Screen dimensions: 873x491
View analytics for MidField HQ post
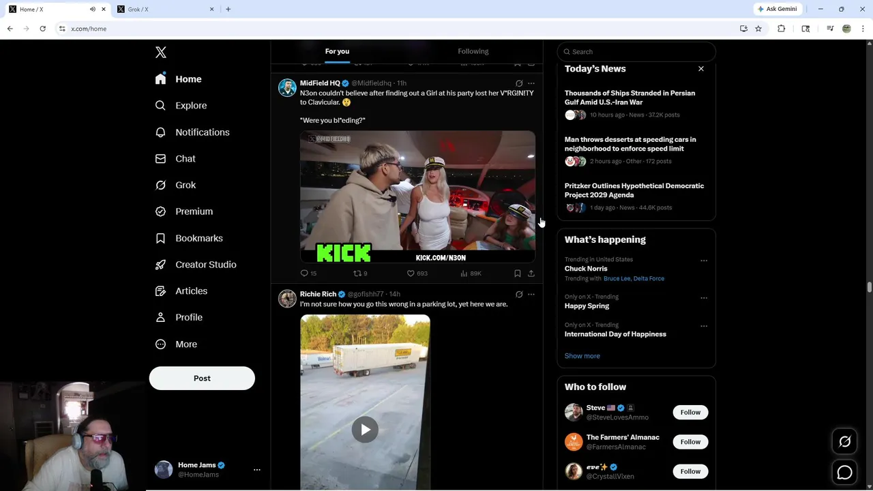471,273
